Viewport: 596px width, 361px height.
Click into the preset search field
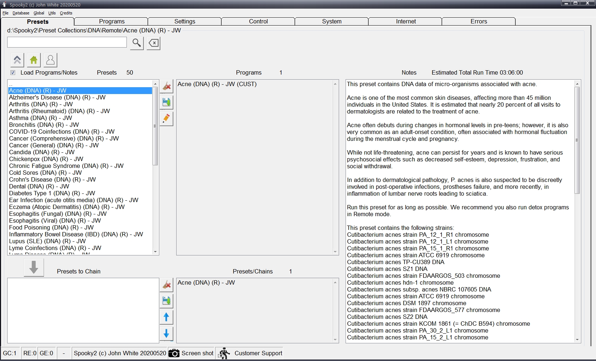tap(67, 42)
